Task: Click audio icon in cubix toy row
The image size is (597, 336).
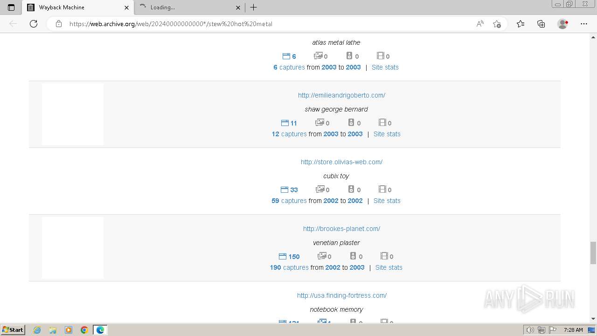Action: 351,189
